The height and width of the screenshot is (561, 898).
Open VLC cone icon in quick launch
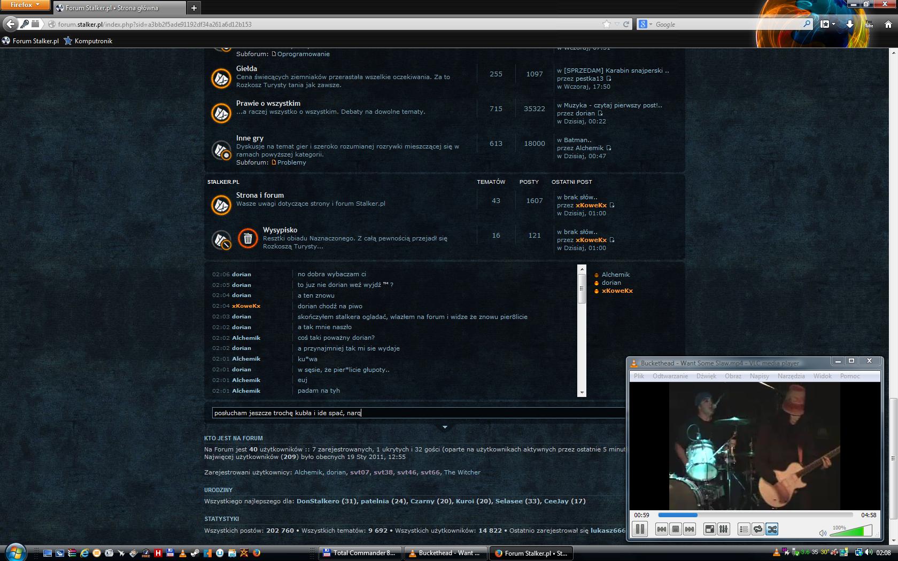pos(183,553)
